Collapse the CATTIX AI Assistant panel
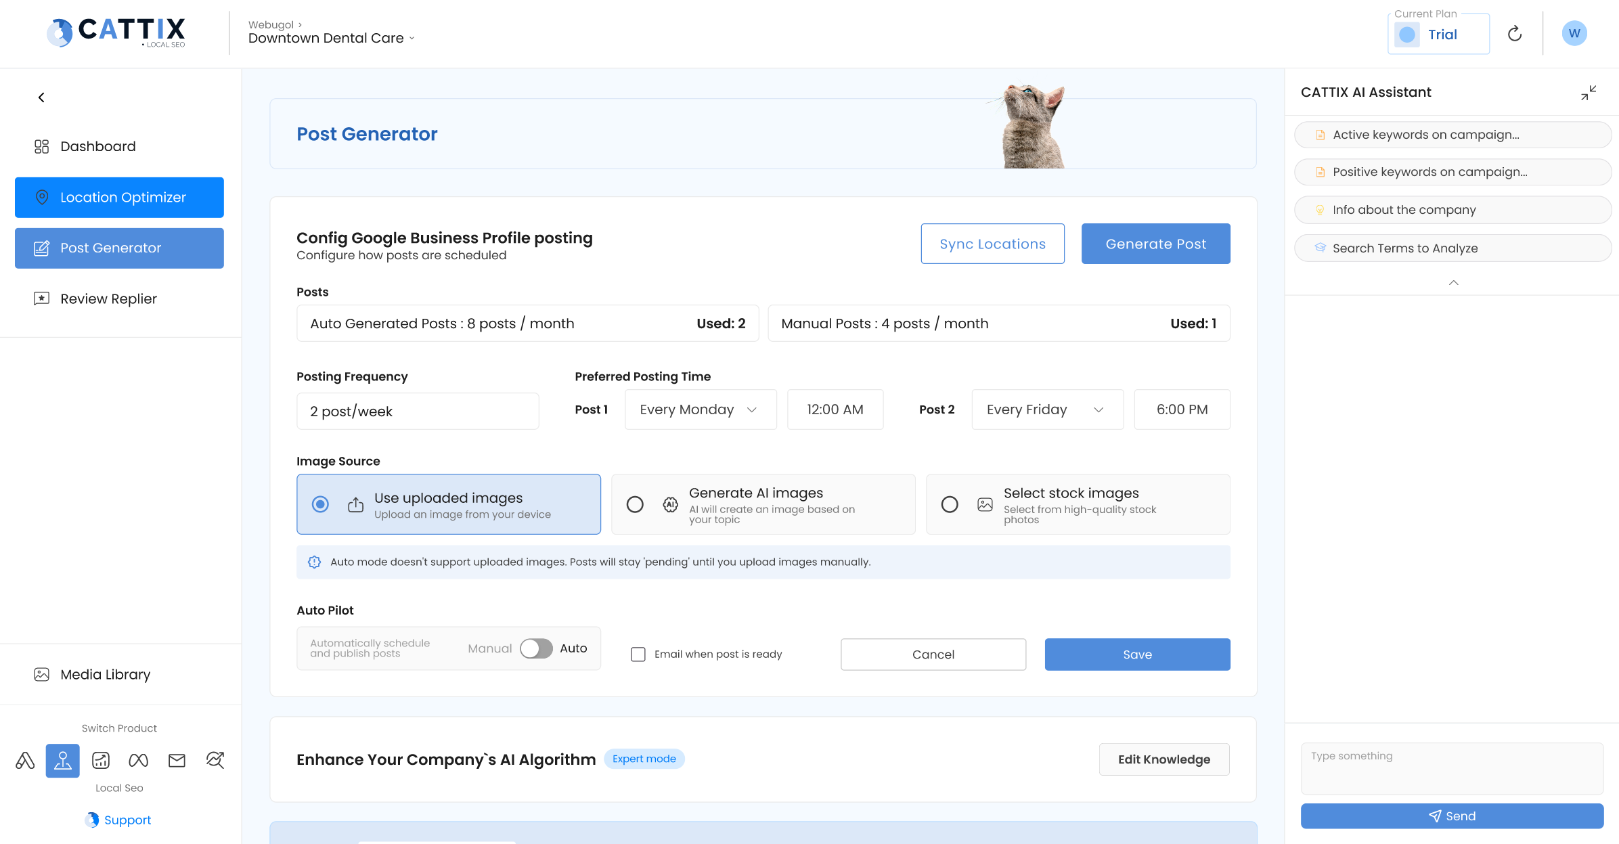Viewport: 1619px width, 844px height. 1589,93
